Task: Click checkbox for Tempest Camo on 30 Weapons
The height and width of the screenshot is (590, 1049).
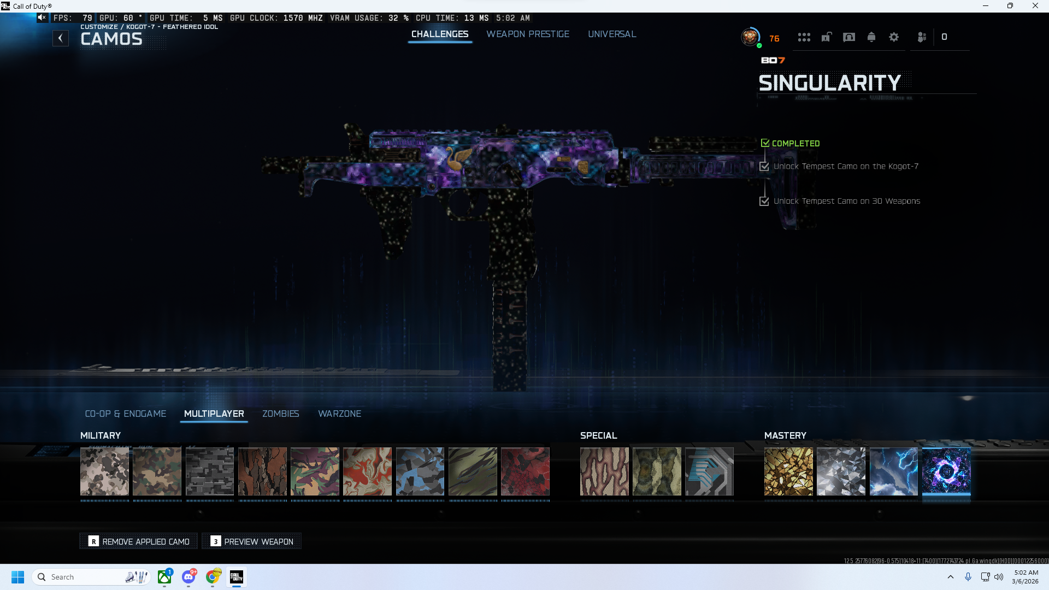Action: tap(764, 202)
